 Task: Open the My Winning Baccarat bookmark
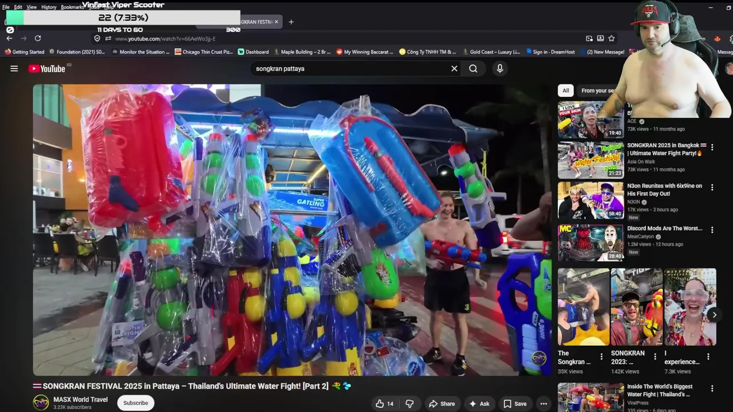[365, 52]
